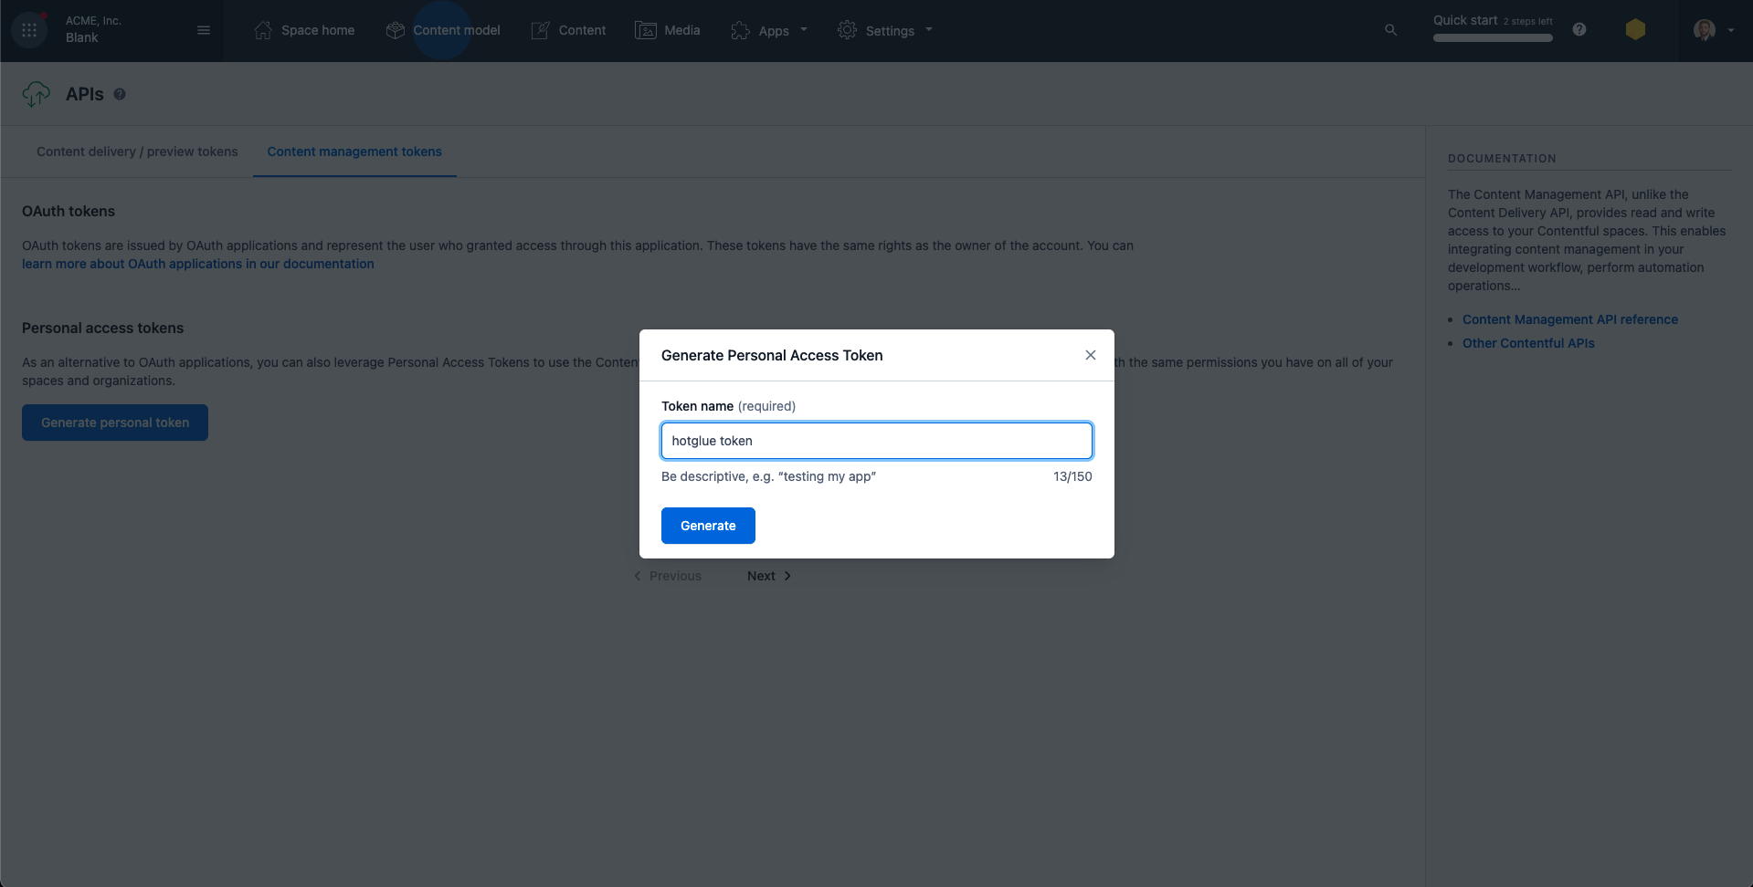Click the Space home house icon

[263, 30]
